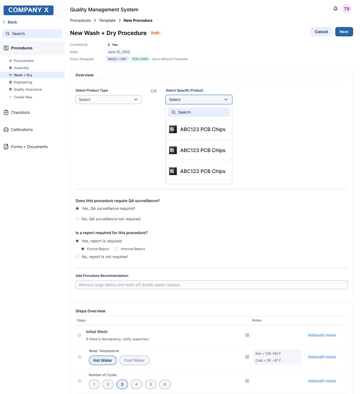
Task: Edit the Water Temperature step icon
Action: tap(247, 357)
